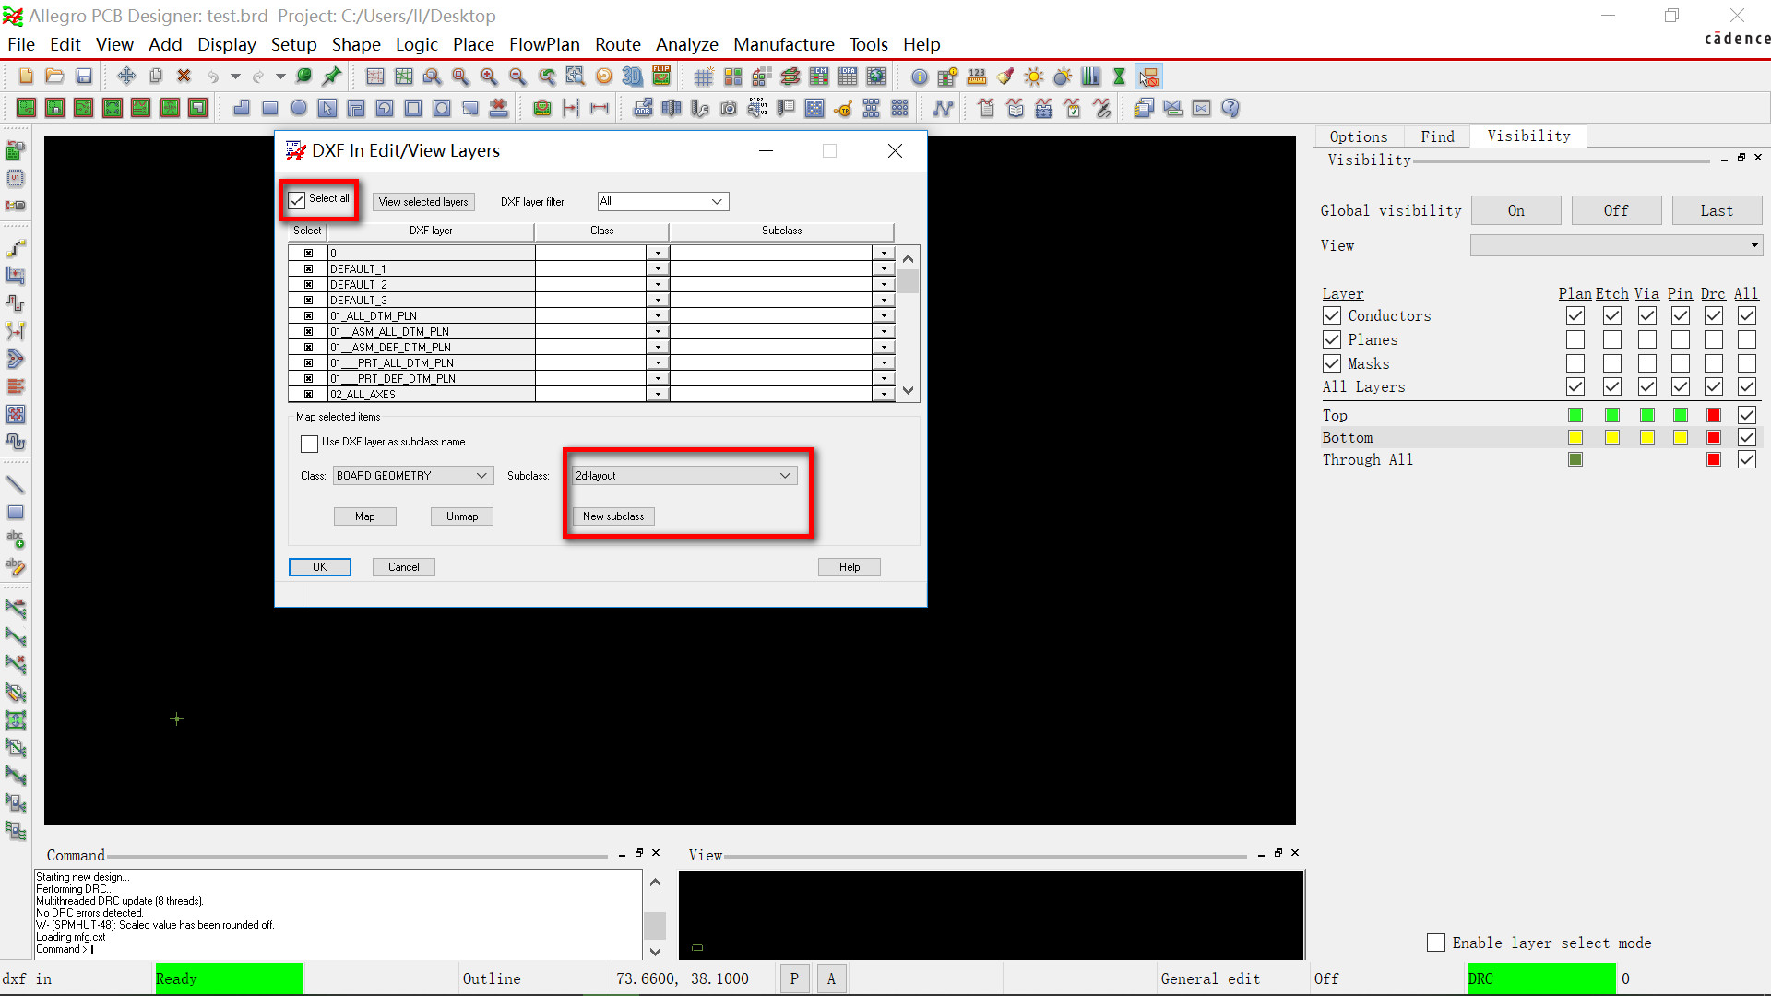This screenshot has width=1771, height=996.
Task: Activate the Flip Design tool
Action: tap(661, 77)
